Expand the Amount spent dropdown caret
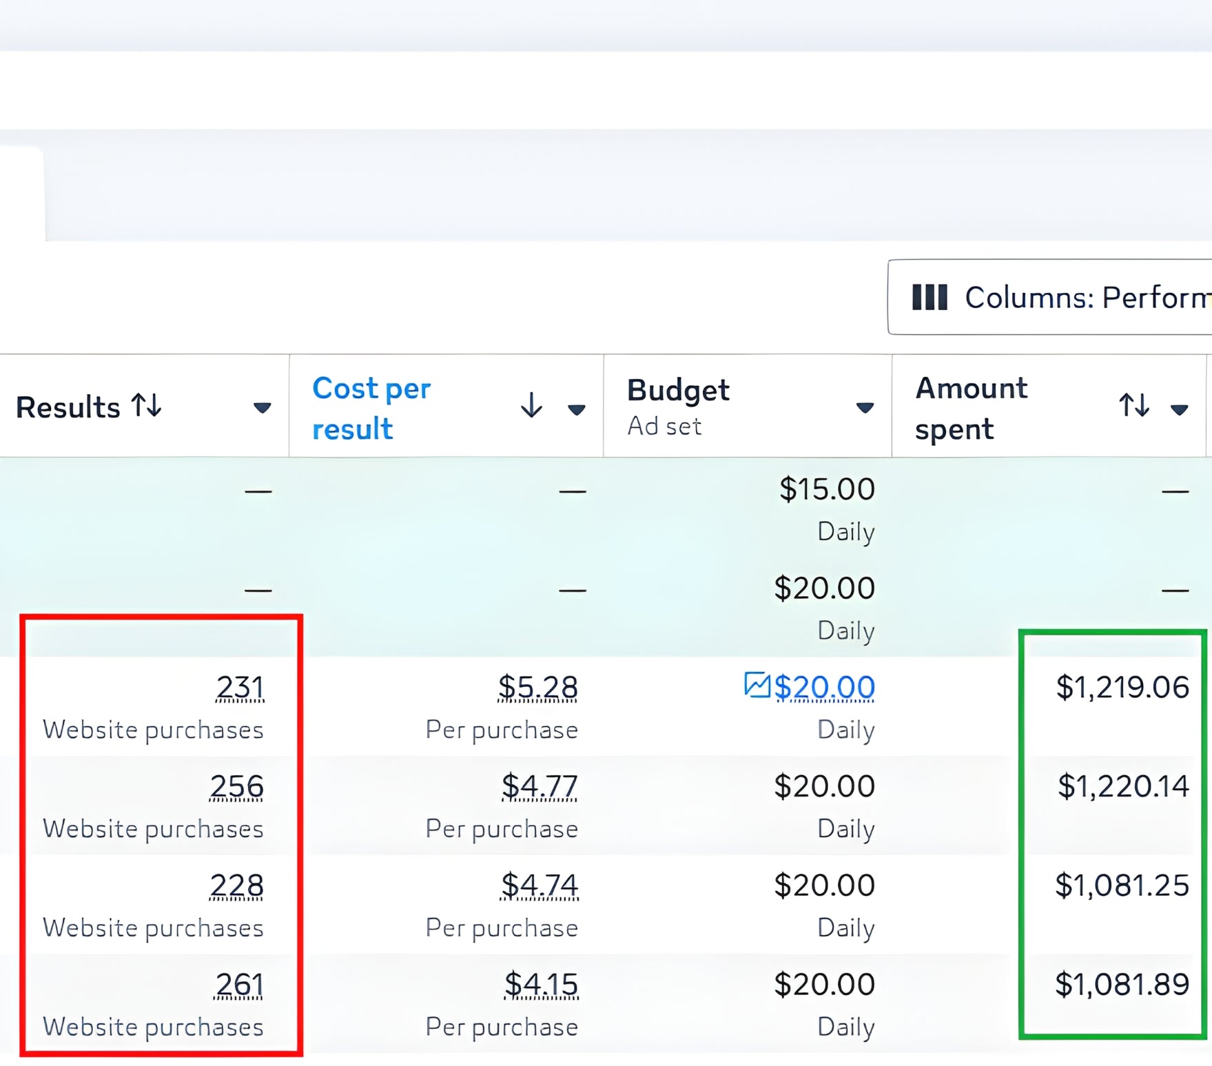The width and height of the screenshot is (1212, 1066). tap(1179, 410)
